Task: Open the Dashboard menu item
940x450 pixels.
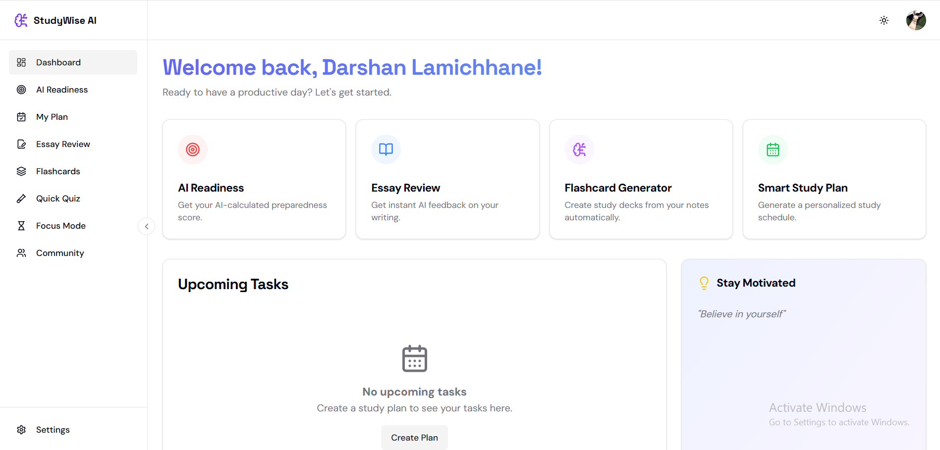Action: click(x=73, y=62)
